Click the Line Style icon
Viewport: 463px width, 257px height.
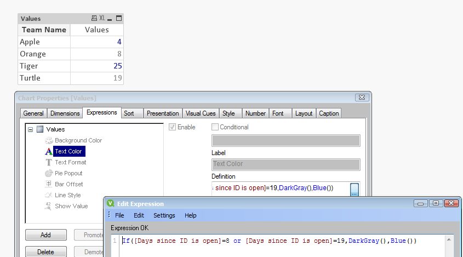click(x=48, y=195)
